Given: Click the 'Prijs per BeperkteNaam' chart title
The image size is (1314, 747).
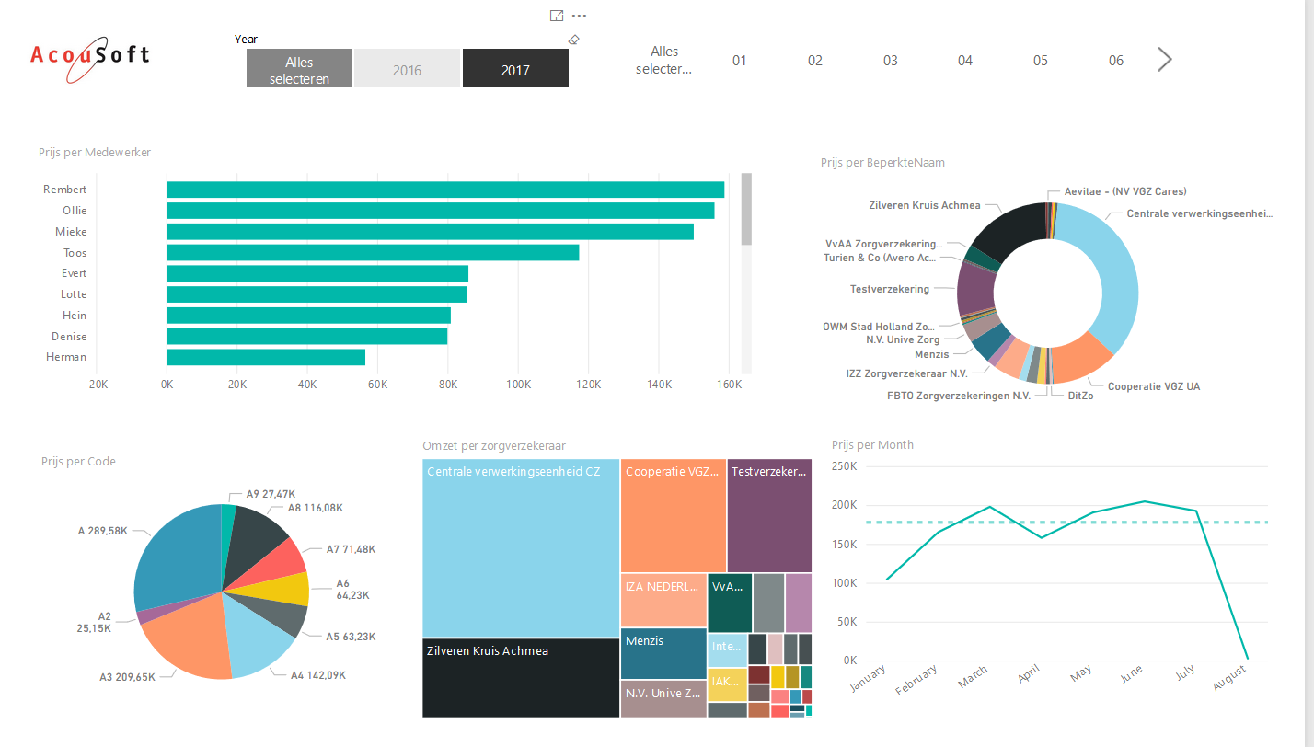Looking at the screenshot, I should tap(882, 162).
